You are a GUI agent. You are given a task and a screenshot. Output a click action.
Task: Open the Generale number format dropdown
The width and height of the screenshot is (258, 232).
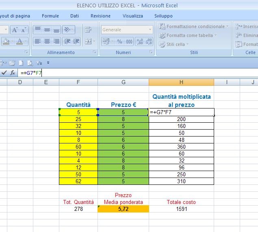(x=150, y=30)
